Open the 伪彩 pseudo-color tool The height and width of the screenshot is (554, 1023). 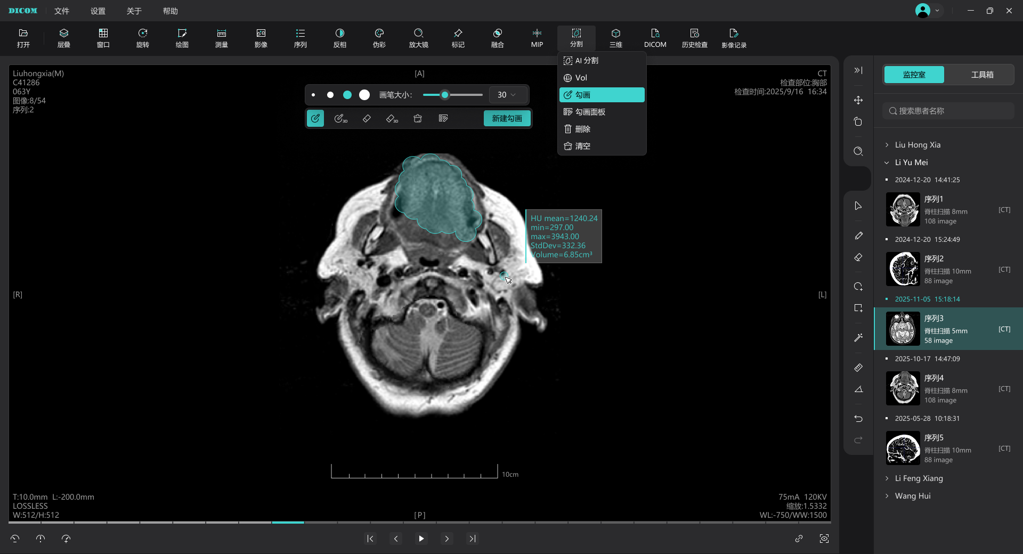(x=379, y=38)
